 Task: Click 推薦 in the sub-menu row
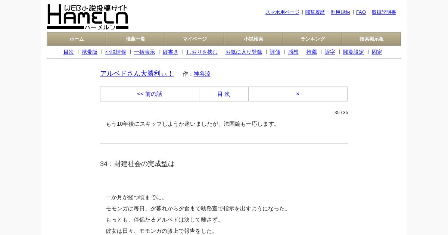(x=312, y=52)
